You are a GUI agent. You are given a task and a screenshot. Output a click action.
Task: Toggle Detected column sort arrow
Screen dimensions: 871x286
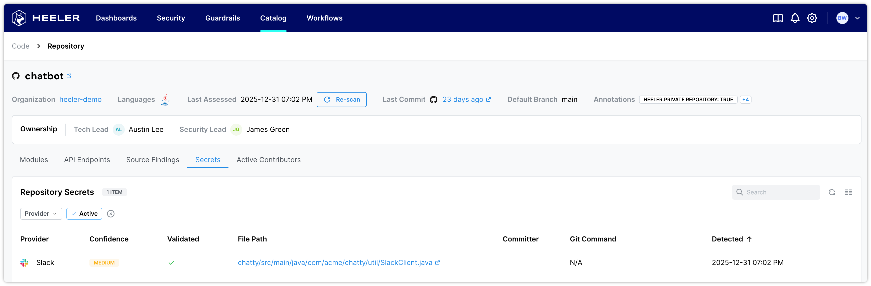(749, 239)
